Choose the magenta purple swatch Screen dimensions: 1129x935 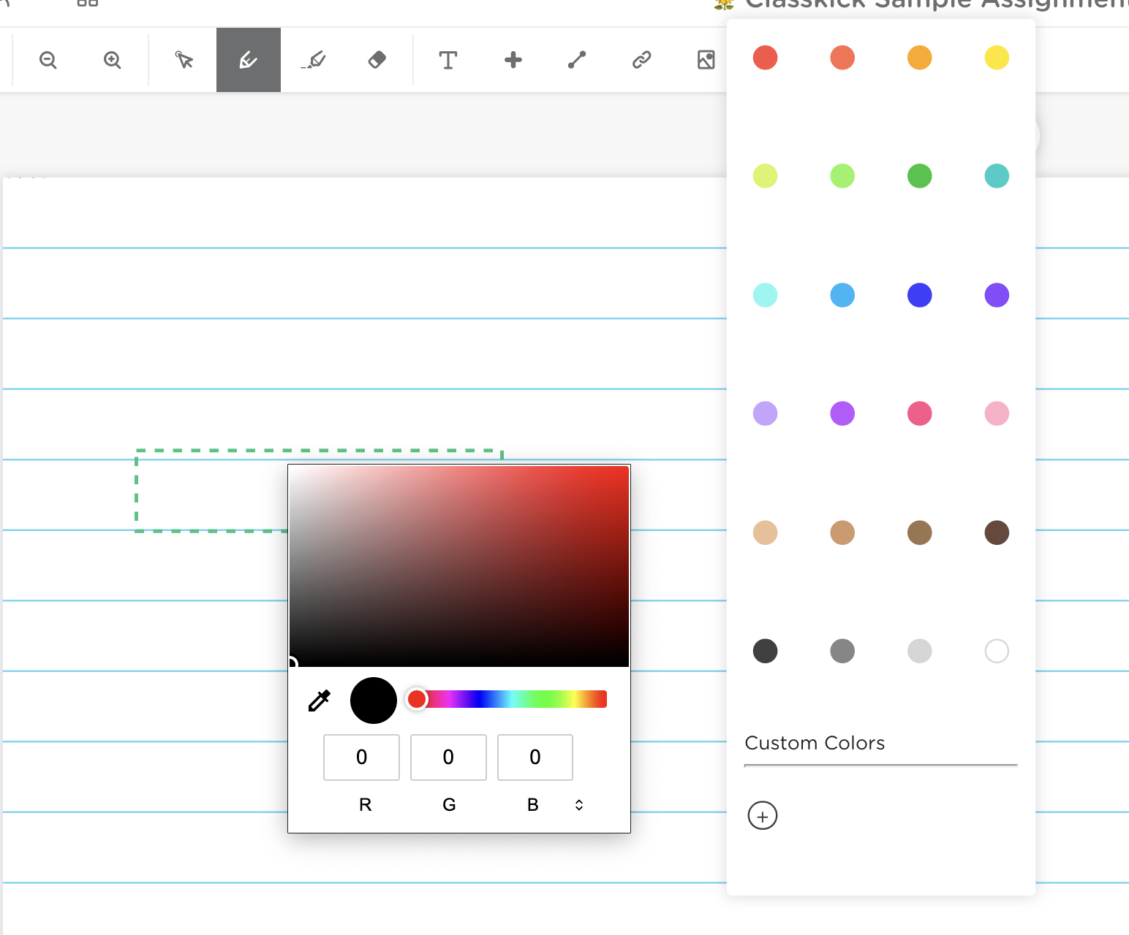click(x=842, y=413)
